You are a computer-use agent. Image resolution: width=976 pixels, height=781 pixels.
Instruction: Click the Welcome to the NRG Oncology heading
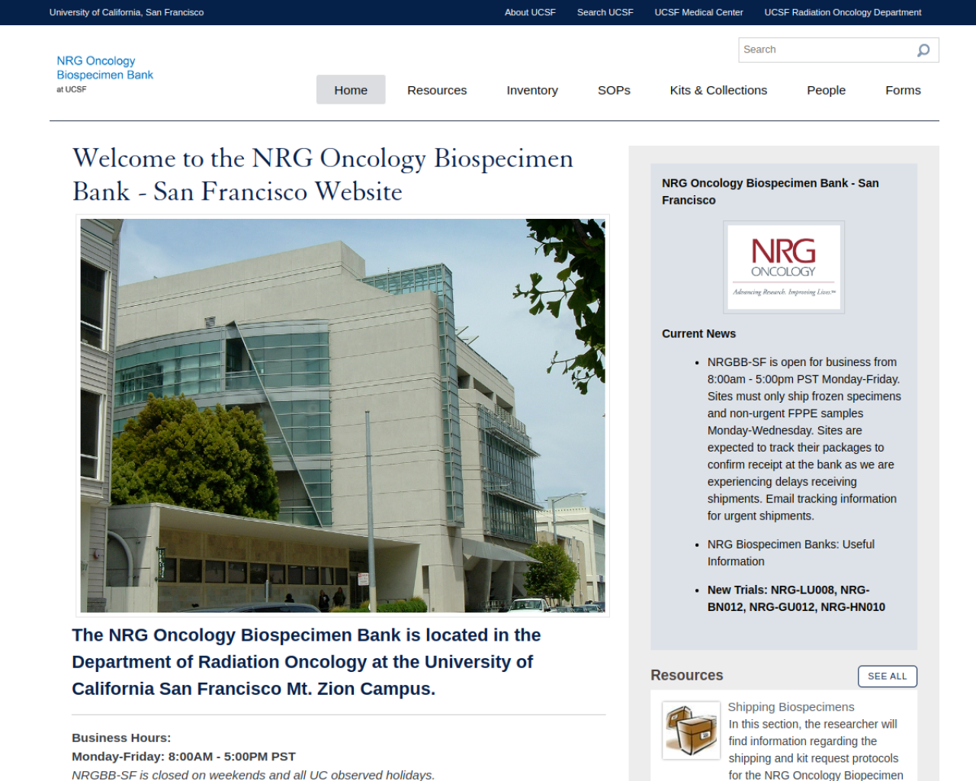[x=323, y=175]
